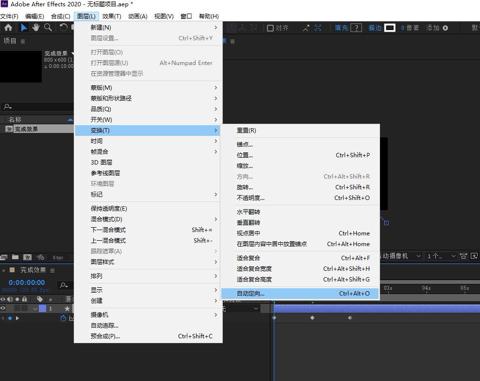Click the audio speaker column header
The height and width of the screenshot is (381, 480).
pyautogui.click(x=10, y=299)
